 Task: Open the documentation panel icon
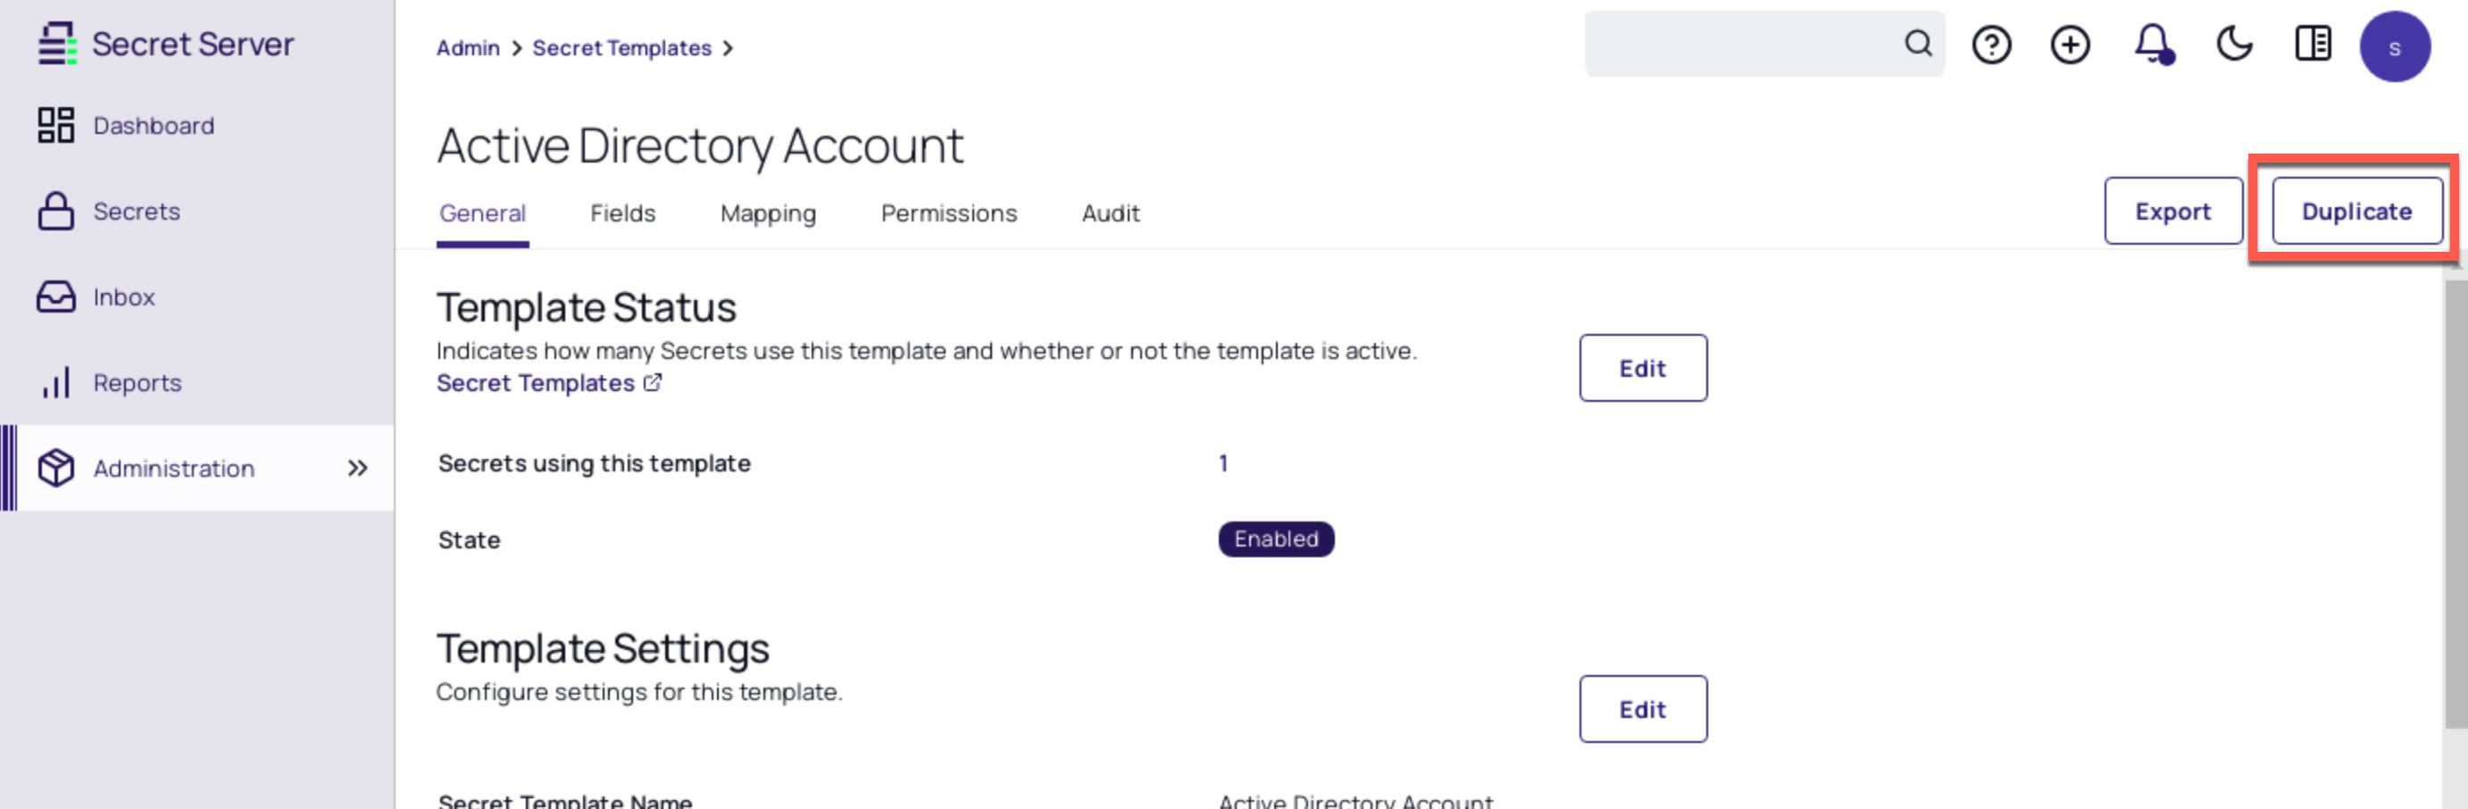pos(2313,44)
